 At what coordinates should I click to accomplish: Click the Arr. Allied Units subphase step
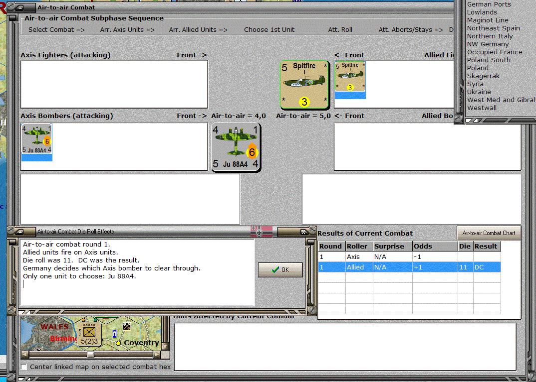198,30
